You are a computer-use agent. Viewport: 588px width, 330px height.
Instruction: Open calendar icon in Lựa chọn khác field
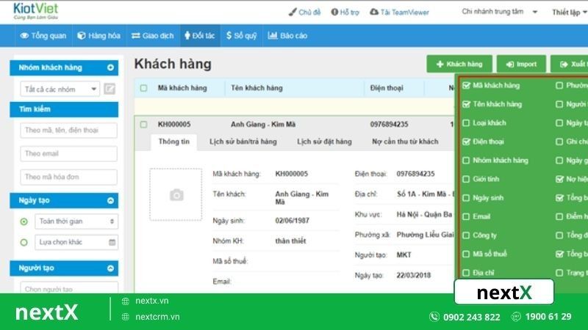coord(112,242)
